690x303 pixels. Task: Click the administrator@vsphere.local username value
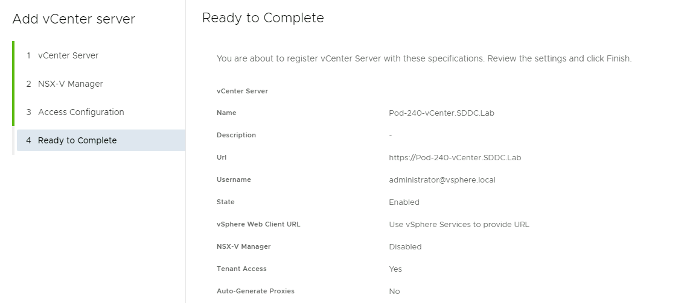(442, 180)
